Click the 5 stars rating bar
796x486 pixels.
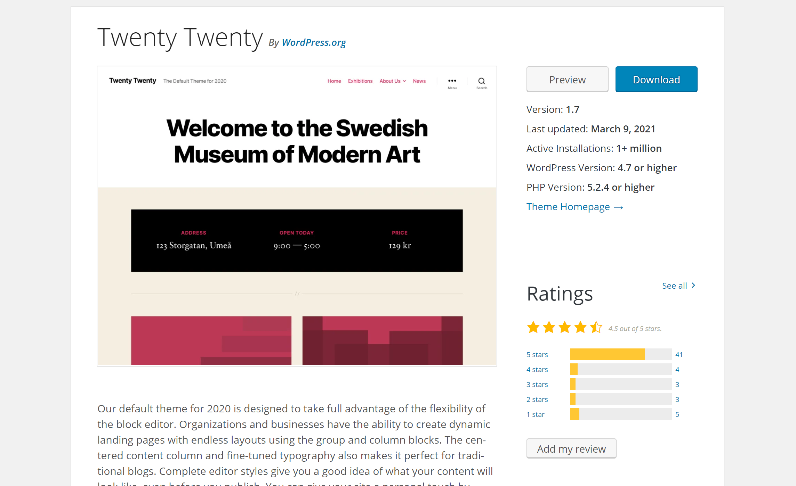click(621, 354)
